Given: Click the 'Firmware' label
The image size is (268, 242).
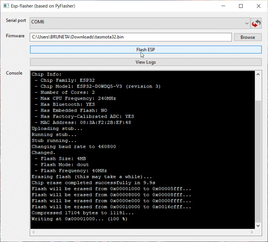Looking at the screenshot, I should click(x=15, y=36).
